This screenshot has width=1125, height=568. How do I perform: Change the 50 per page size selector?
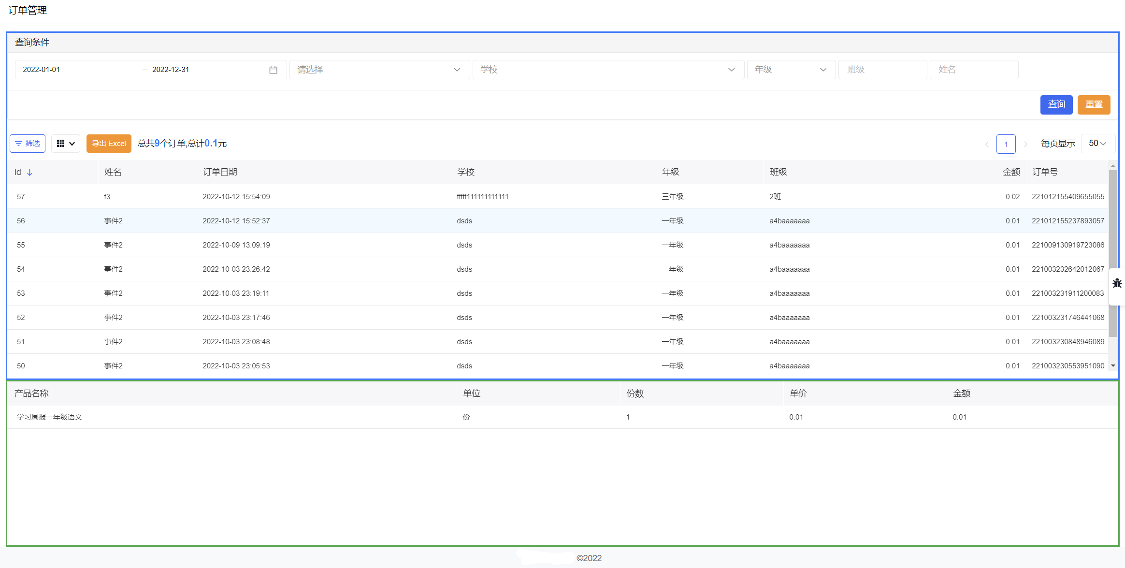(1097, 144)
